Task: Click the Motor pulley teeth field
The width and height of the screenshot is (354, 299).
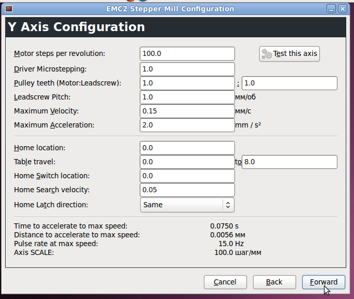Action: 187,83
